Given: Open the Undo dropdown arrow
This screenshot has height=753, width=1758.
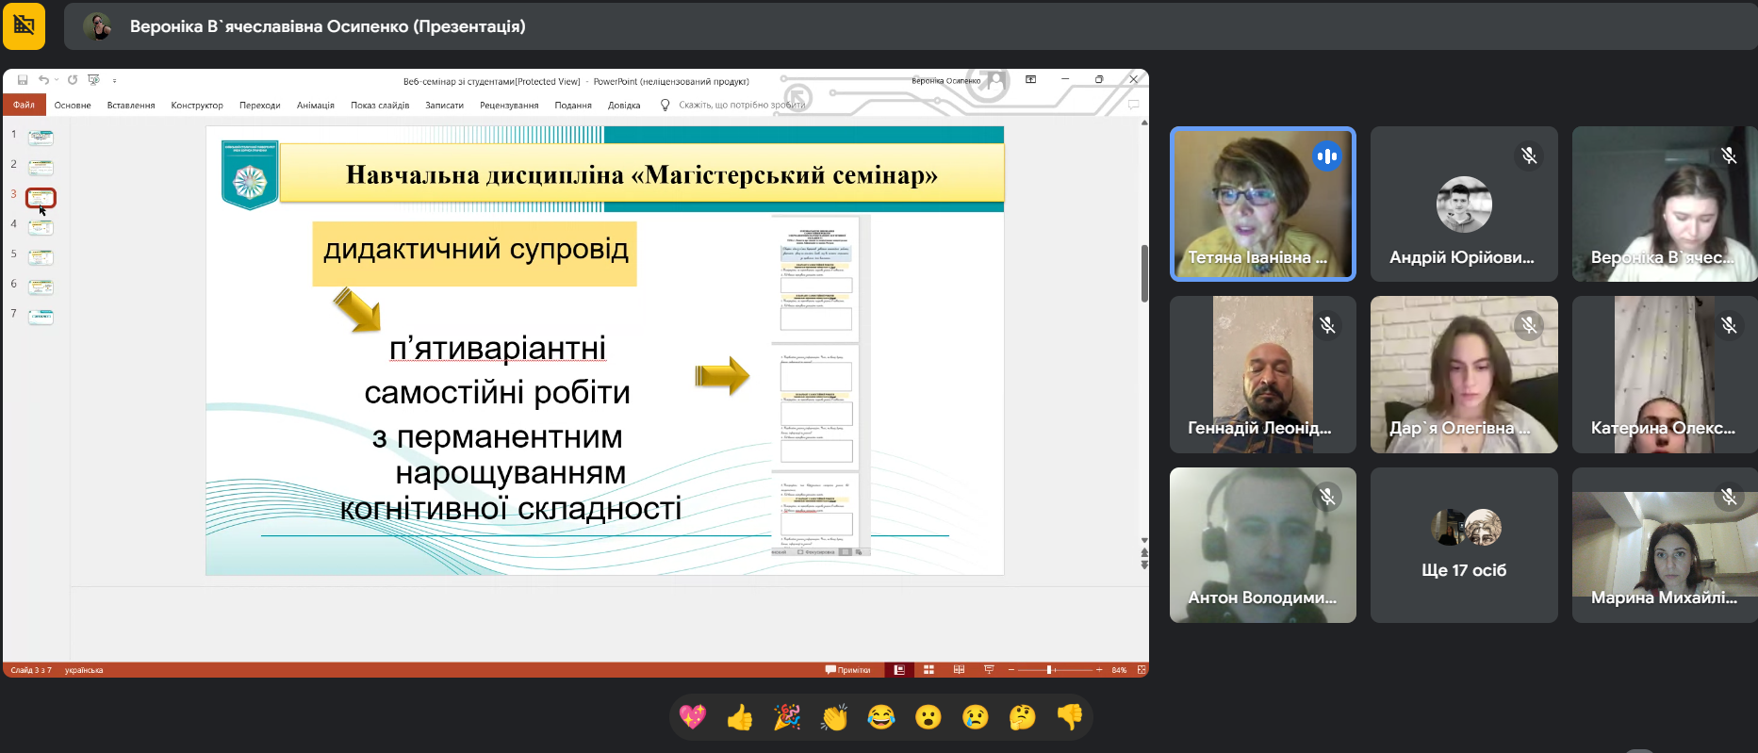Looking at the screenshot, I should (x=56, y=80).
